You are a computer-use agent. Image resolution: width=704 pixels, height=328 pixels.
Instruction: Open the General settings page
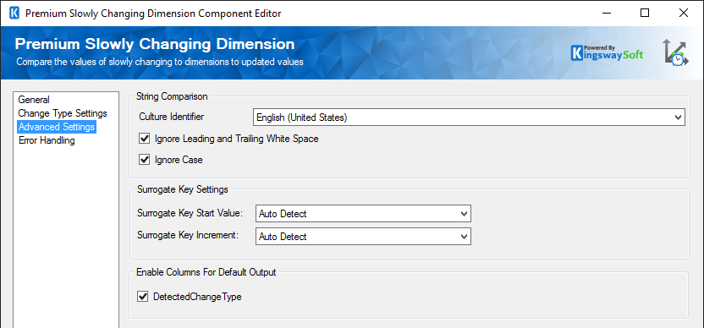point(34,100)
